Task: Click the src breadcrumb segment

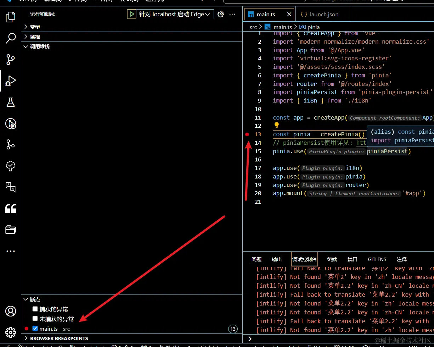Action: click(253, 27)
